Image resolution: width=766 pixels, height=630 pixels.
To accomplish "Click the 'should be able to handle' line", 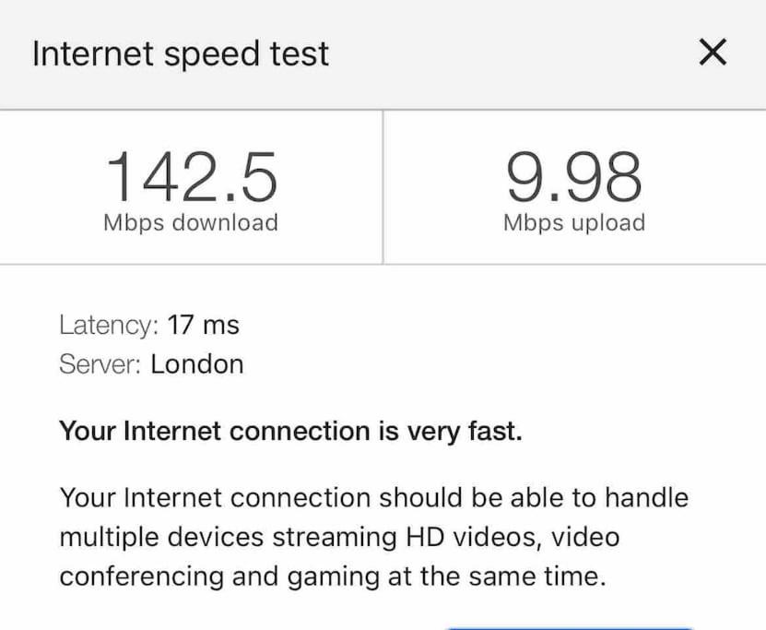I will pyautogui.click(x=373, y=498).
